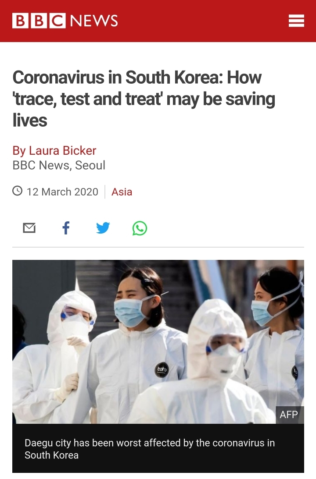The image size is (316, 479).
Task: Share article via WhatsApp
Action: point(140,228)
